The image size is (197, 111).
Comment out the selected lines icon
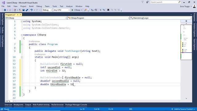pyautogui.click(x=100, y=10)
